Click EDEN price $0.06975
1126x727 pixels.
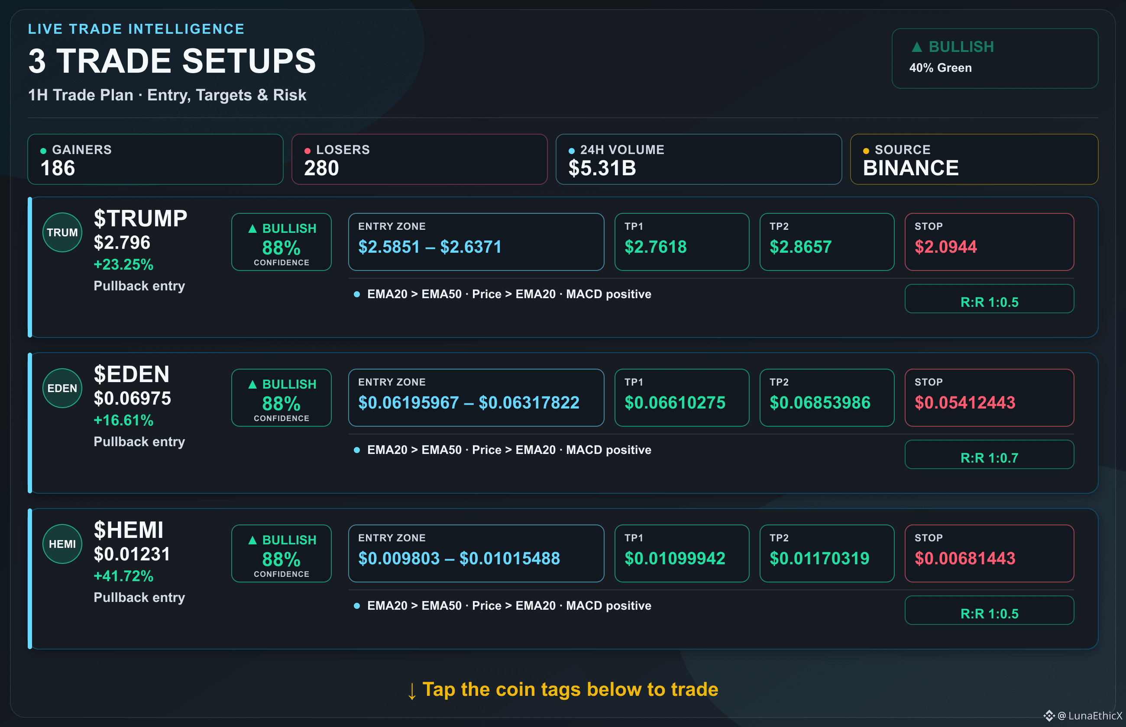coord(132,399)
